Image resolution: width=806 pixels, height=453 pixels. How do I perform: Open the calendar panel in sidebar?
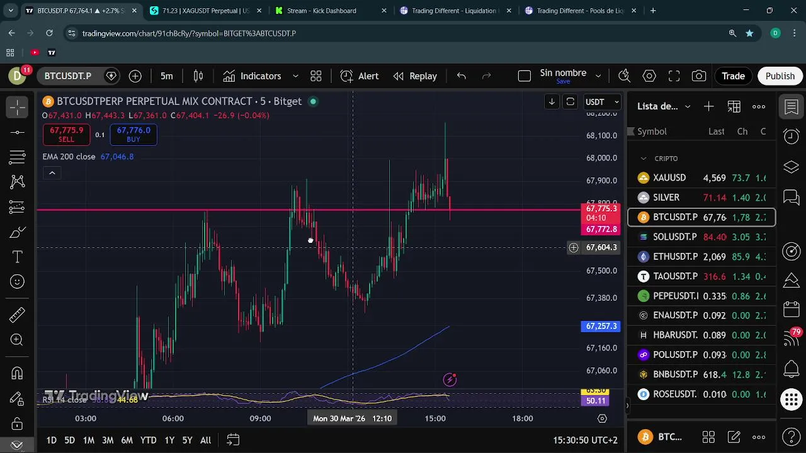click(792, 309)
